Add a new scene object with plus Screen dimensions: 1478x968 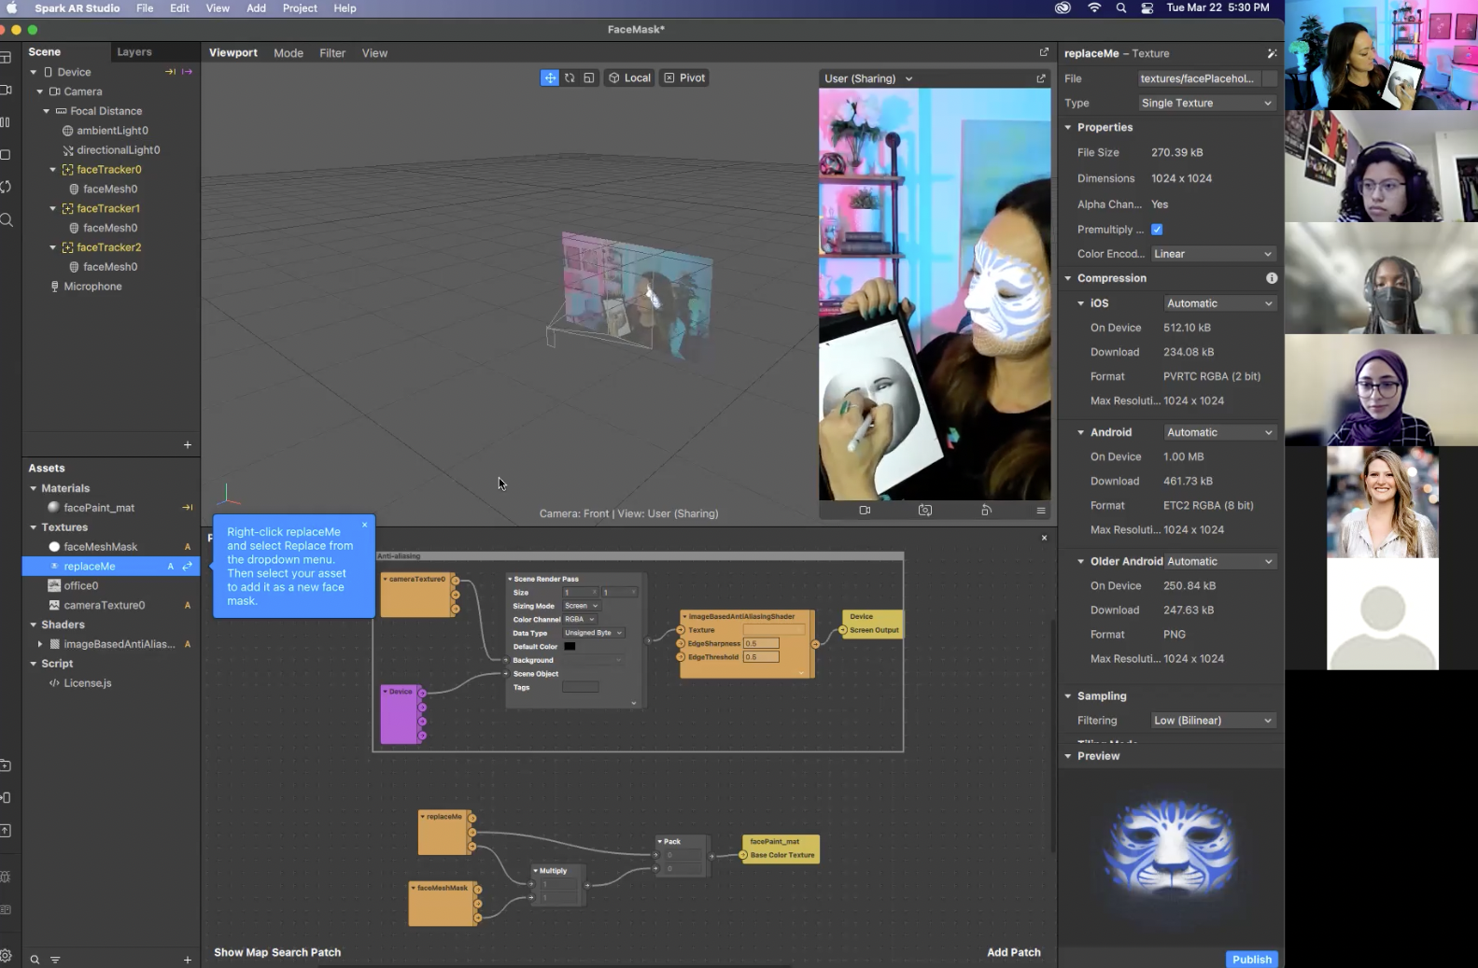(x=188, y=445)
